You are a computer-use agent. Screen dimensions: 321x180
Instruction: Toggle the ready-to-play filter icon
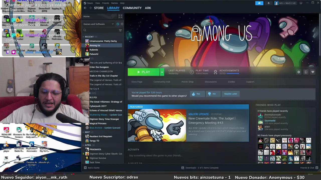122,24
